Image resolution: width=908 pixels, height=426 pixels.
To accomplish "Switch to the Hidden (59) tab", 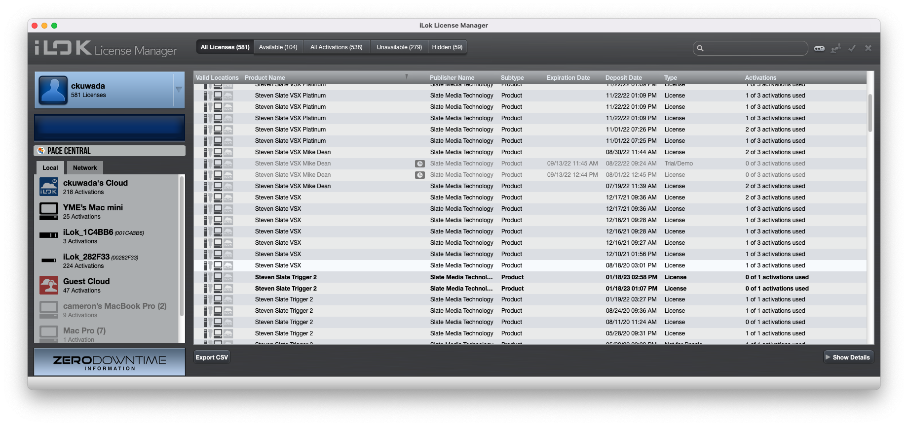I will point(447,47).
